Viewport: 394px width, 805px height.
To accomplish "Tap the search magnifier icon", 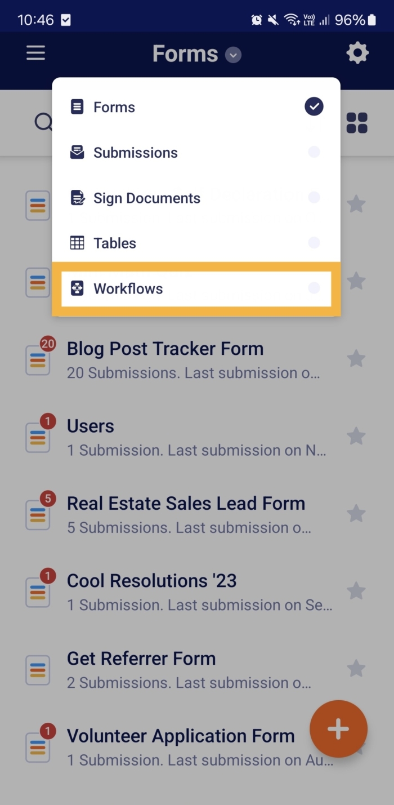I will pos(43,122).
